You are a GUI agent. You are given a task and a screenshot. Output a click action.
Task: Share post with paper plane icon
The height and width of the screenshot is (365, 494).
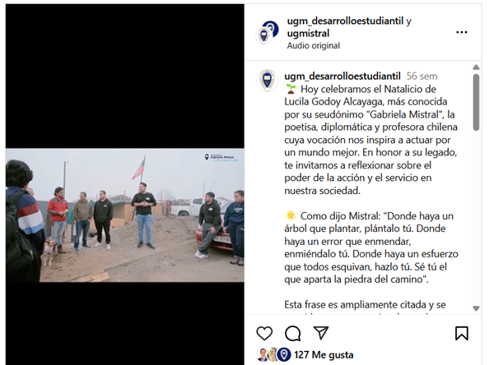321,333
